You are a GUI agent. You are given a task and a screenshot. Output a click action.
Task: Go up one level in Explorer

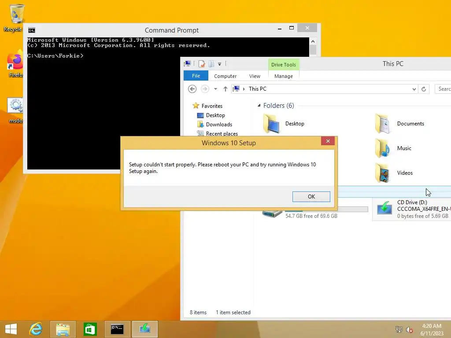pos(225,89)
